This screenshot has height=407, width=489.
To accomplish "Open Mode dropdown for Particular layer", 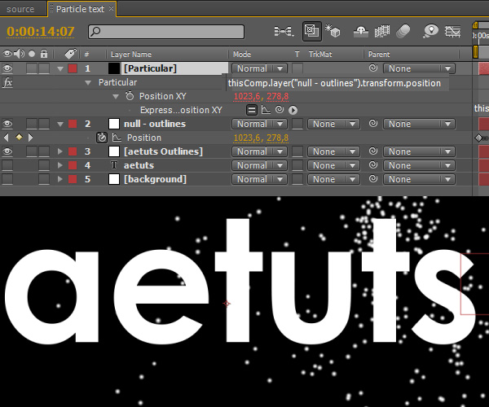I will point(259,68).
